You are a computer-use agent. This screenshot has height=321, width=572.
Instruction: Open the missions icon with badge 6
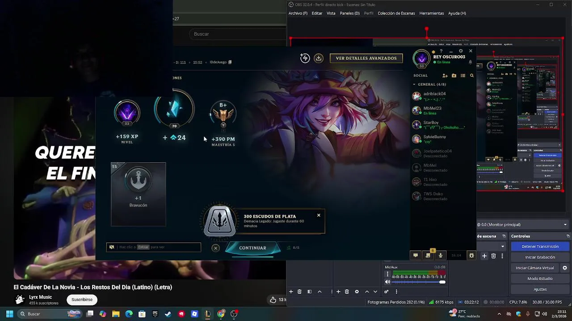[x=428, y=255]
